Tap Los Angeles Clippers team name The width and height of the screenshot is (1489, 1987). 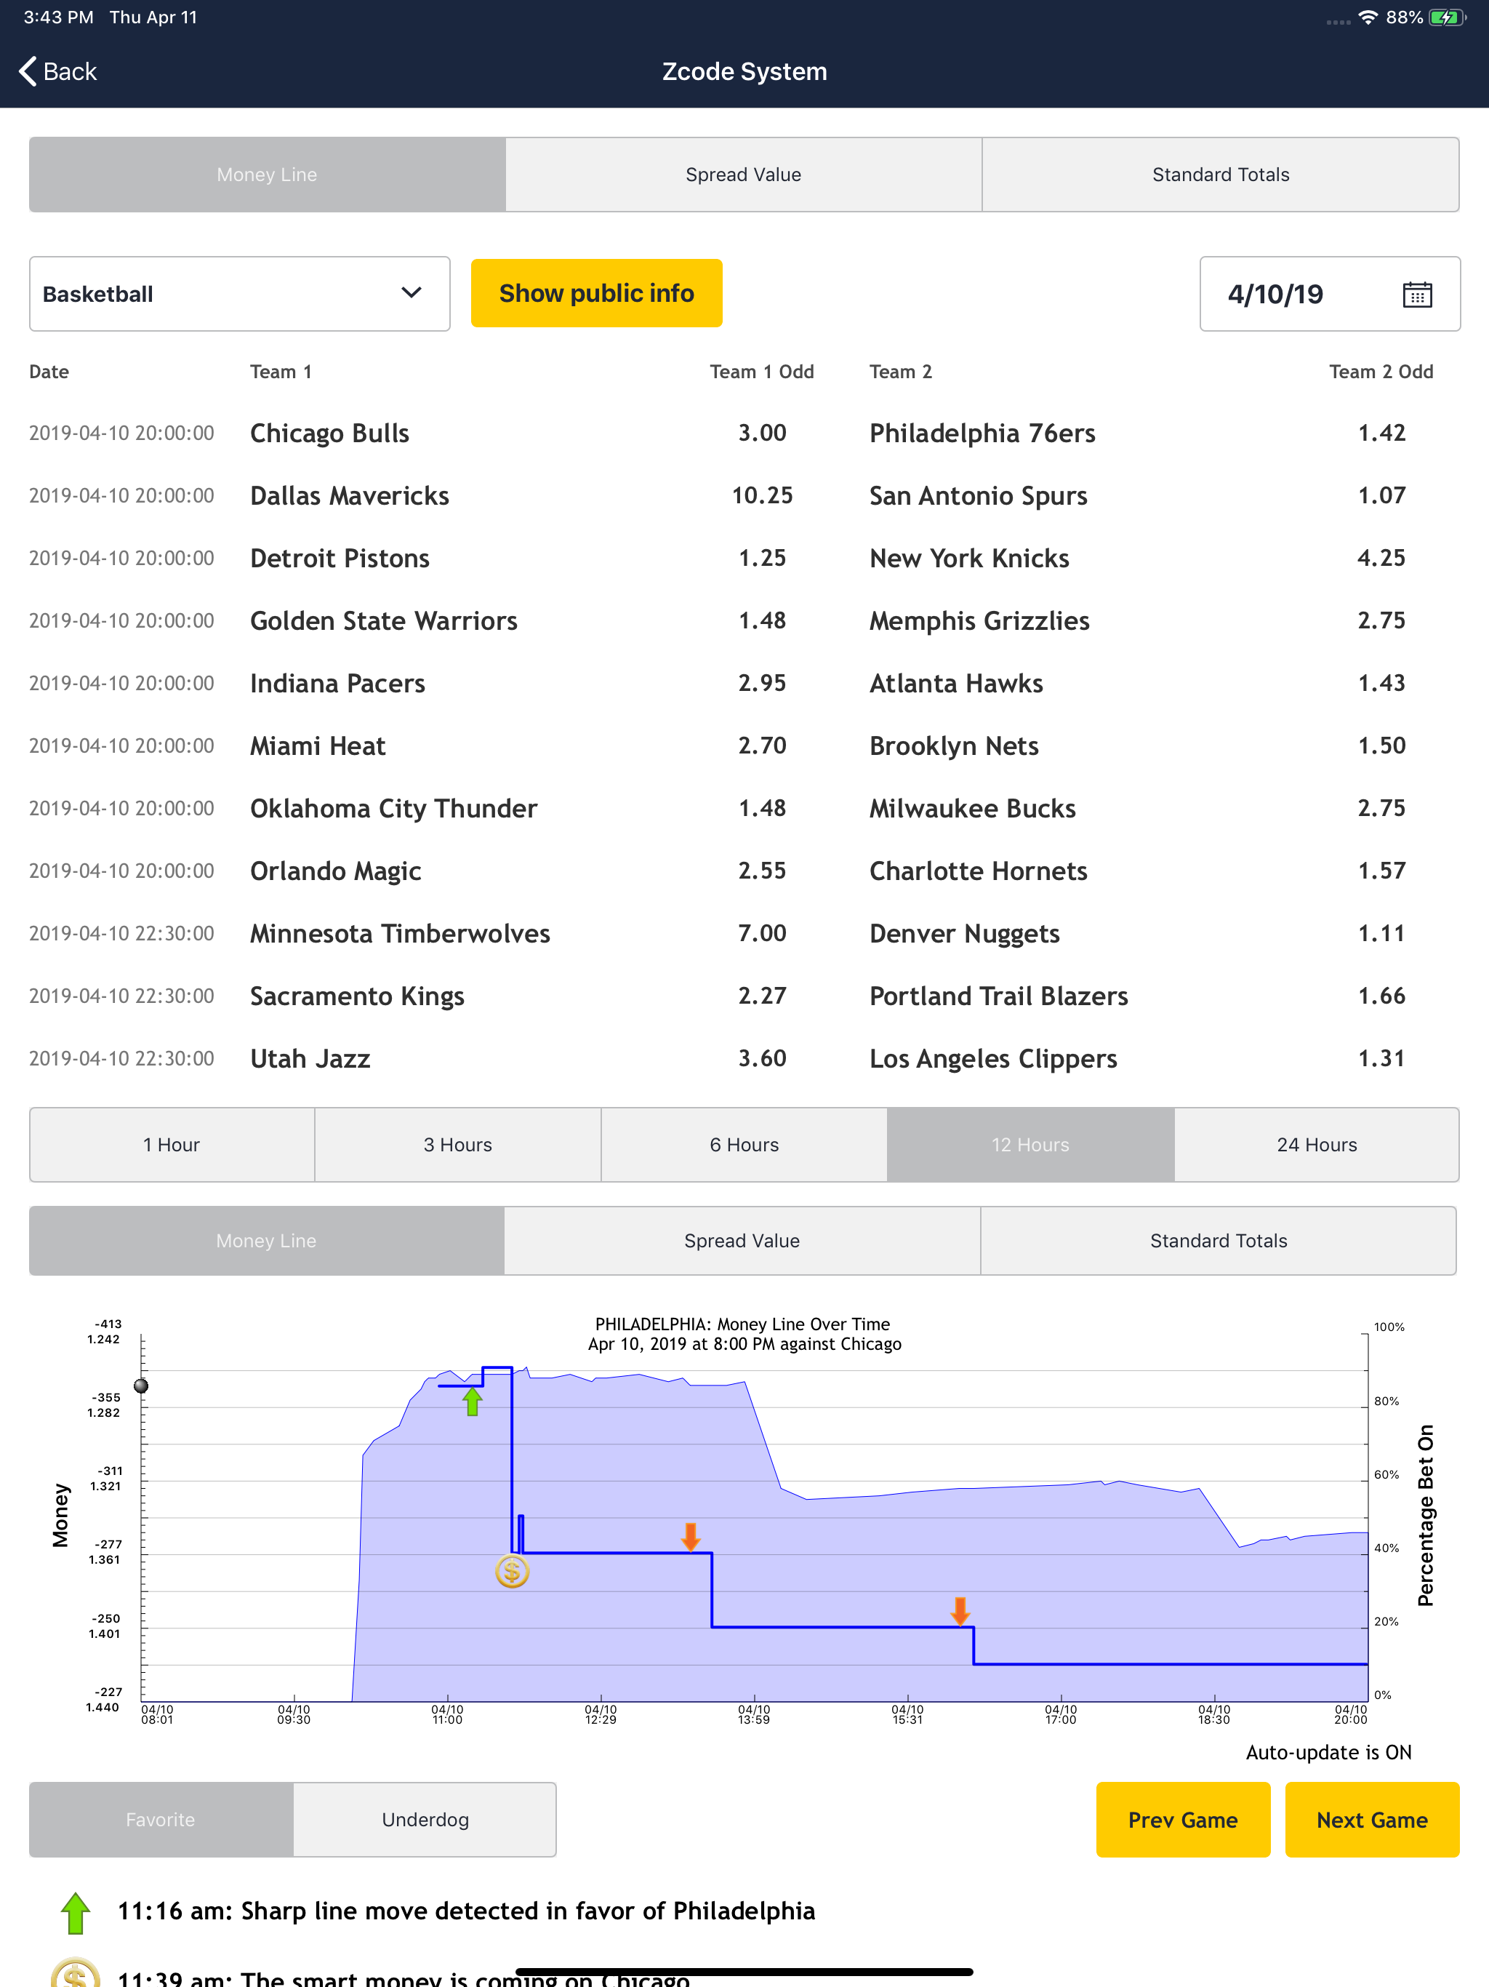pos(993,1059)
